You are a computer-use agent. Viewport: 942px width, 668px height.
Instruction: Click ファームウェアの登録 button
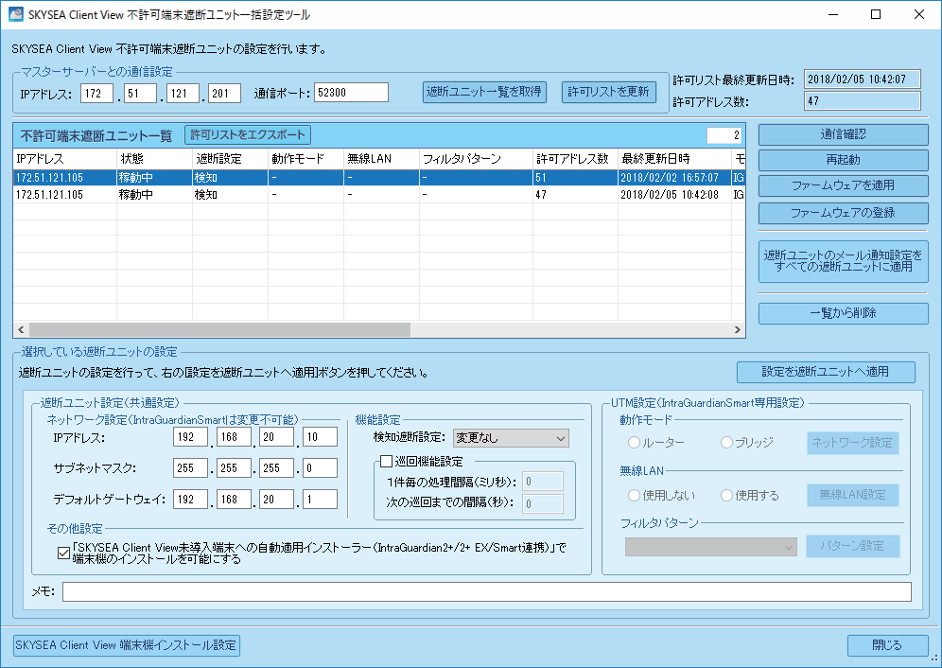click(844, 213)
